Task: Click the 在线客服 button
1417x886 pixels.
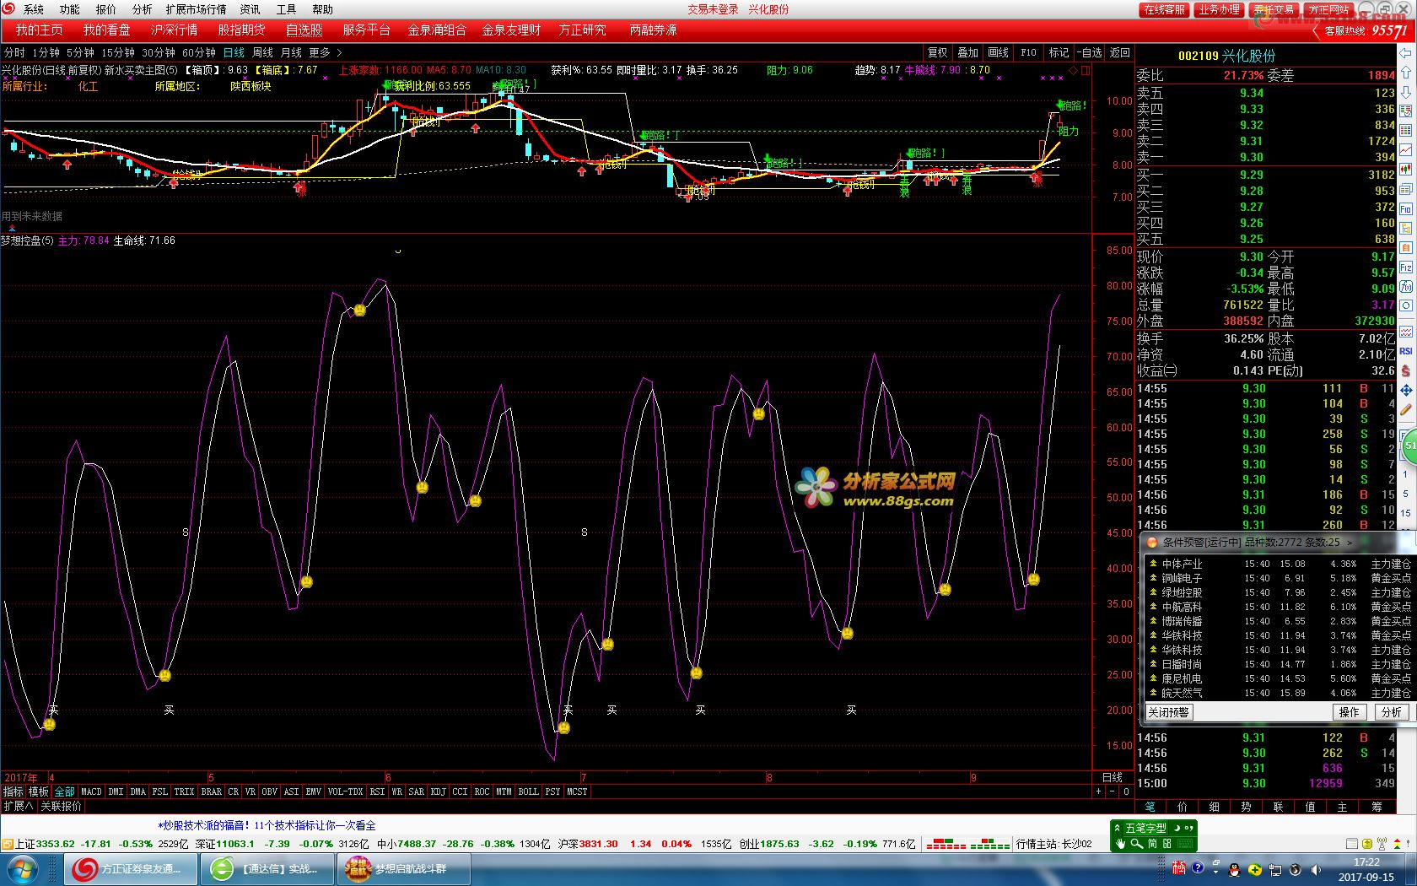Action: coord(1164,9)
